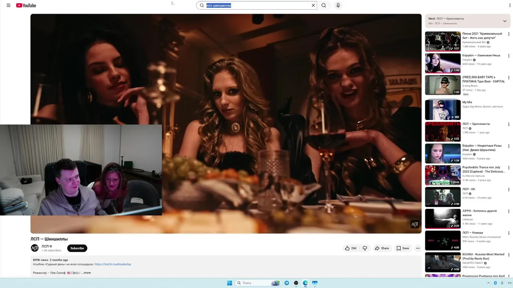Go to YouTube home via logo
The image size is (513, 288).
(26, 5)
